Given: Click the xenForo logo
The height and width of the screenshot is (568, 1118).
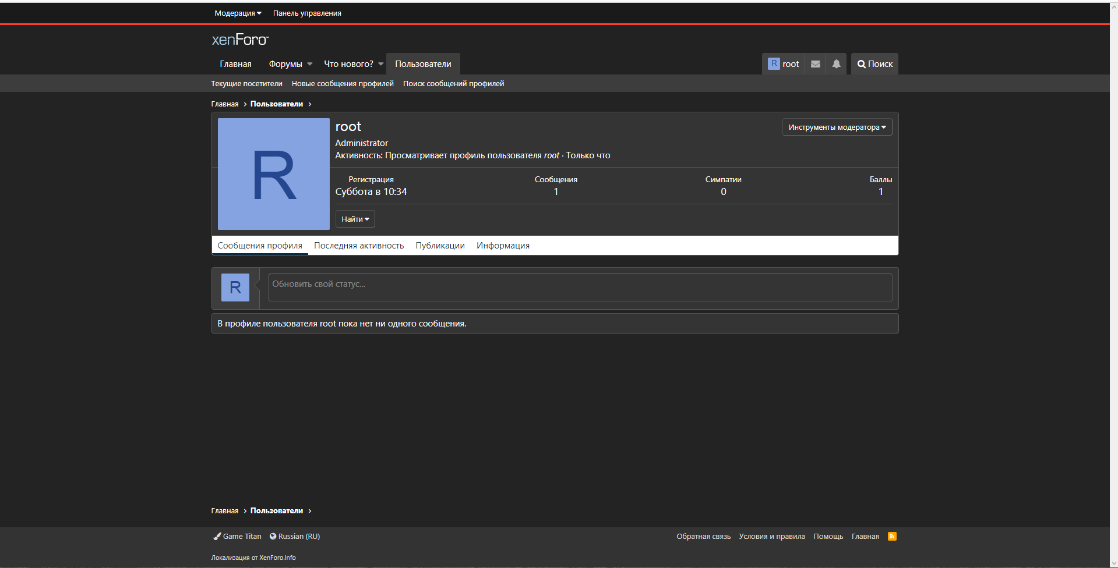Looking at the screenshot, I should (x=240, y=40).
